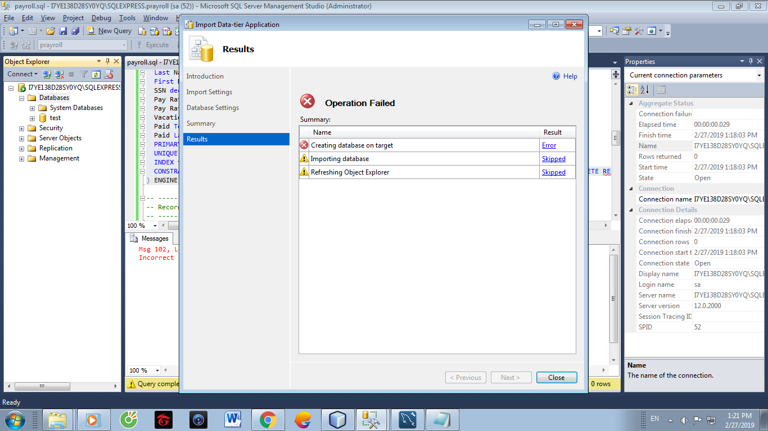Open the Debug menu
768x431 pixels.
click(x=101, y=18)
